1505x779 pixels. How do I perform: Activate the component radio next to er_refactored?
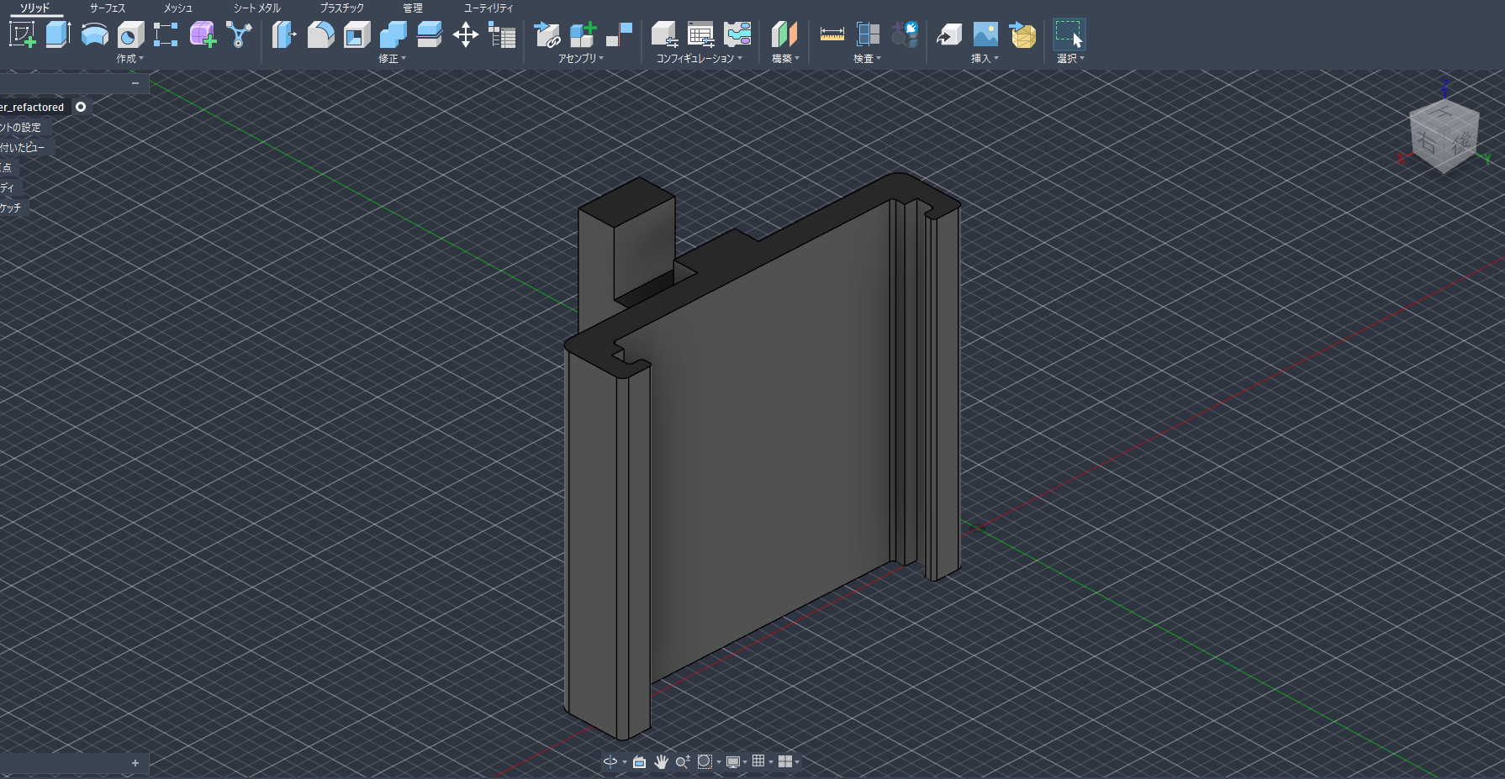(81, 107)
